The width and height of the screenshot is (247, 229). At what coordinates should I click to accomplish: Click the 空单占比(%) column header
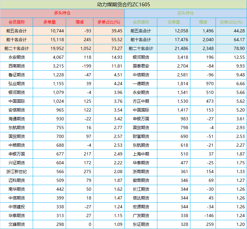(231, 22)
